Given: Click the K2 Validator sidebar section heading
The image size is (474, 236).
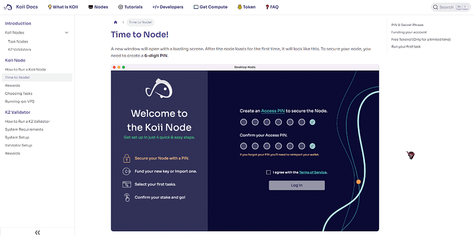Looking at the screenshot, I should 18,112.
